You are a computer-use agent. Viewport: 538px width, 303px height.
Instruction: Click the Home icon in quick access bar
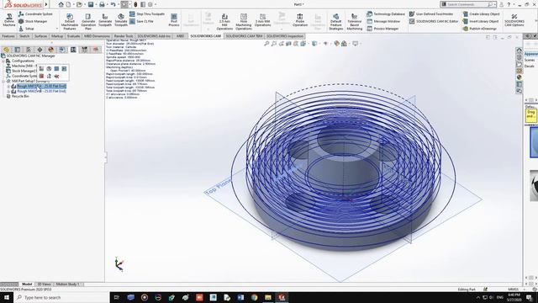[x=61, y=4]
